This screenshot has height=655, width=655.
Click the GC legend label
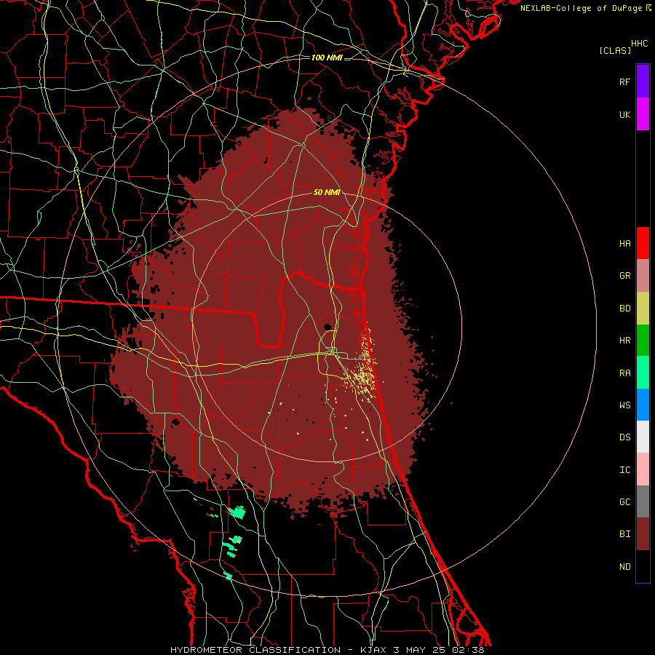[x=624, y=501]
